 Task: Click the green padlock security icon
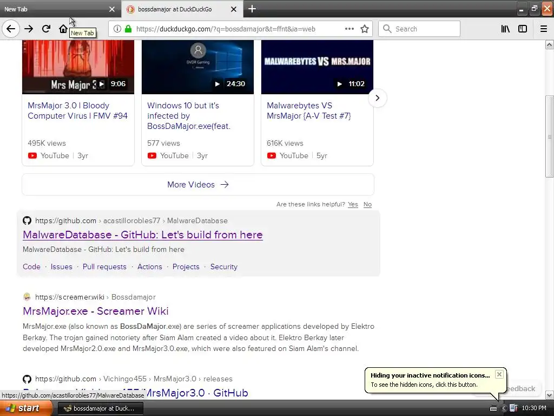point(128,29)
